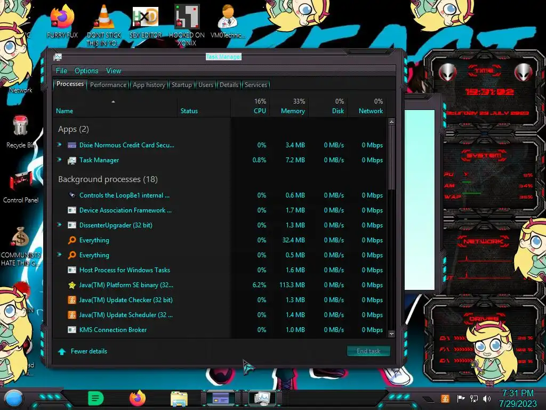Open the Action Center flag tray icon
The image size is (546, 410).
coord(461,398)
